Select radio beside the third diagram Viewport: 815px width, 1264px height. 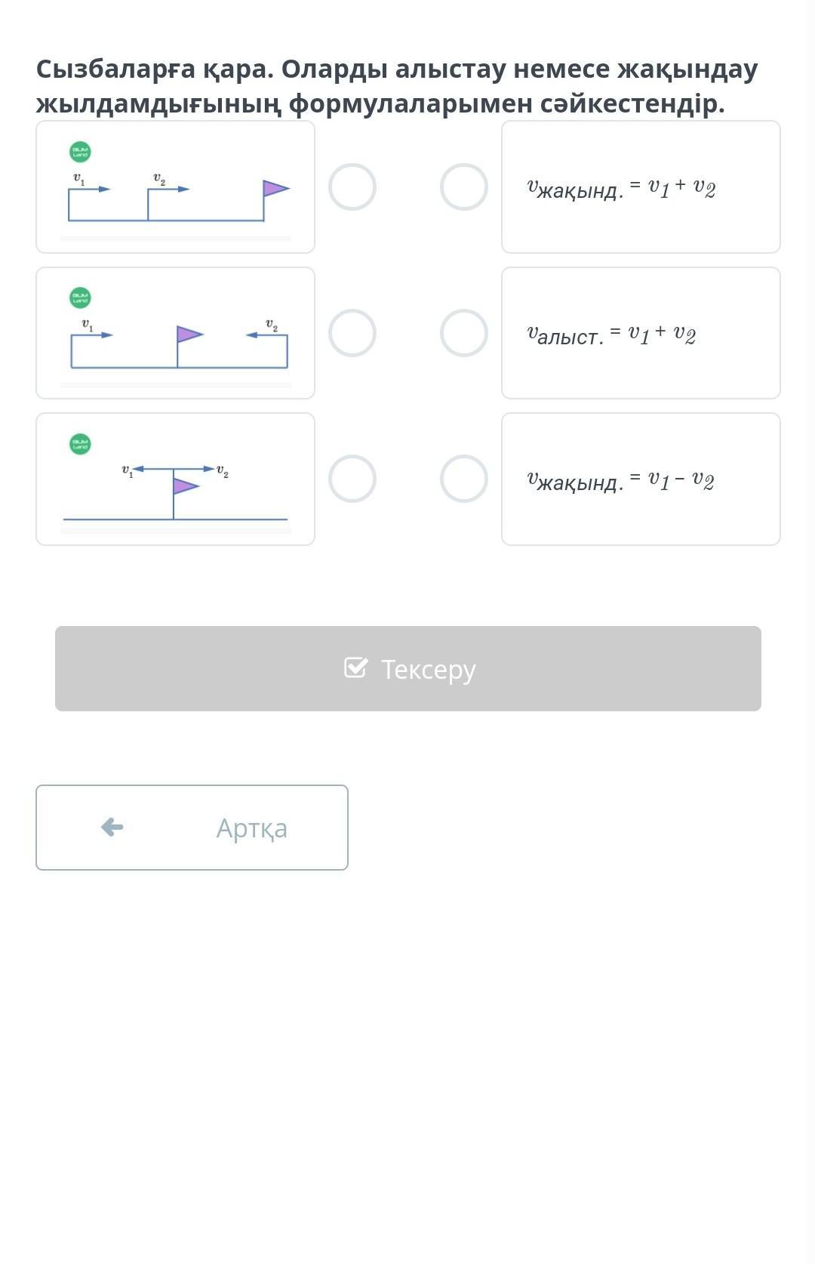click(x=352, y=479)
